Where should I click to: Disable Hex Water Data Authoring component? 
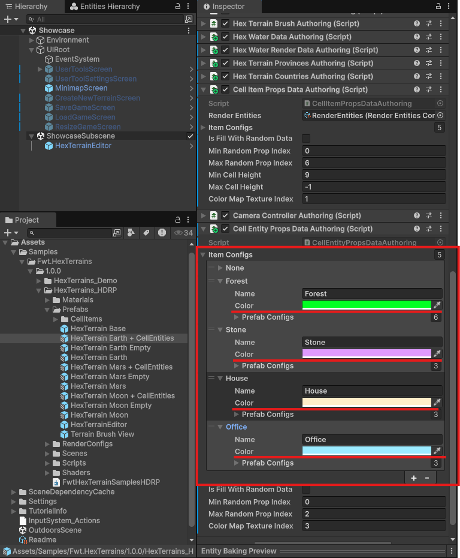[x=225, y=37]
